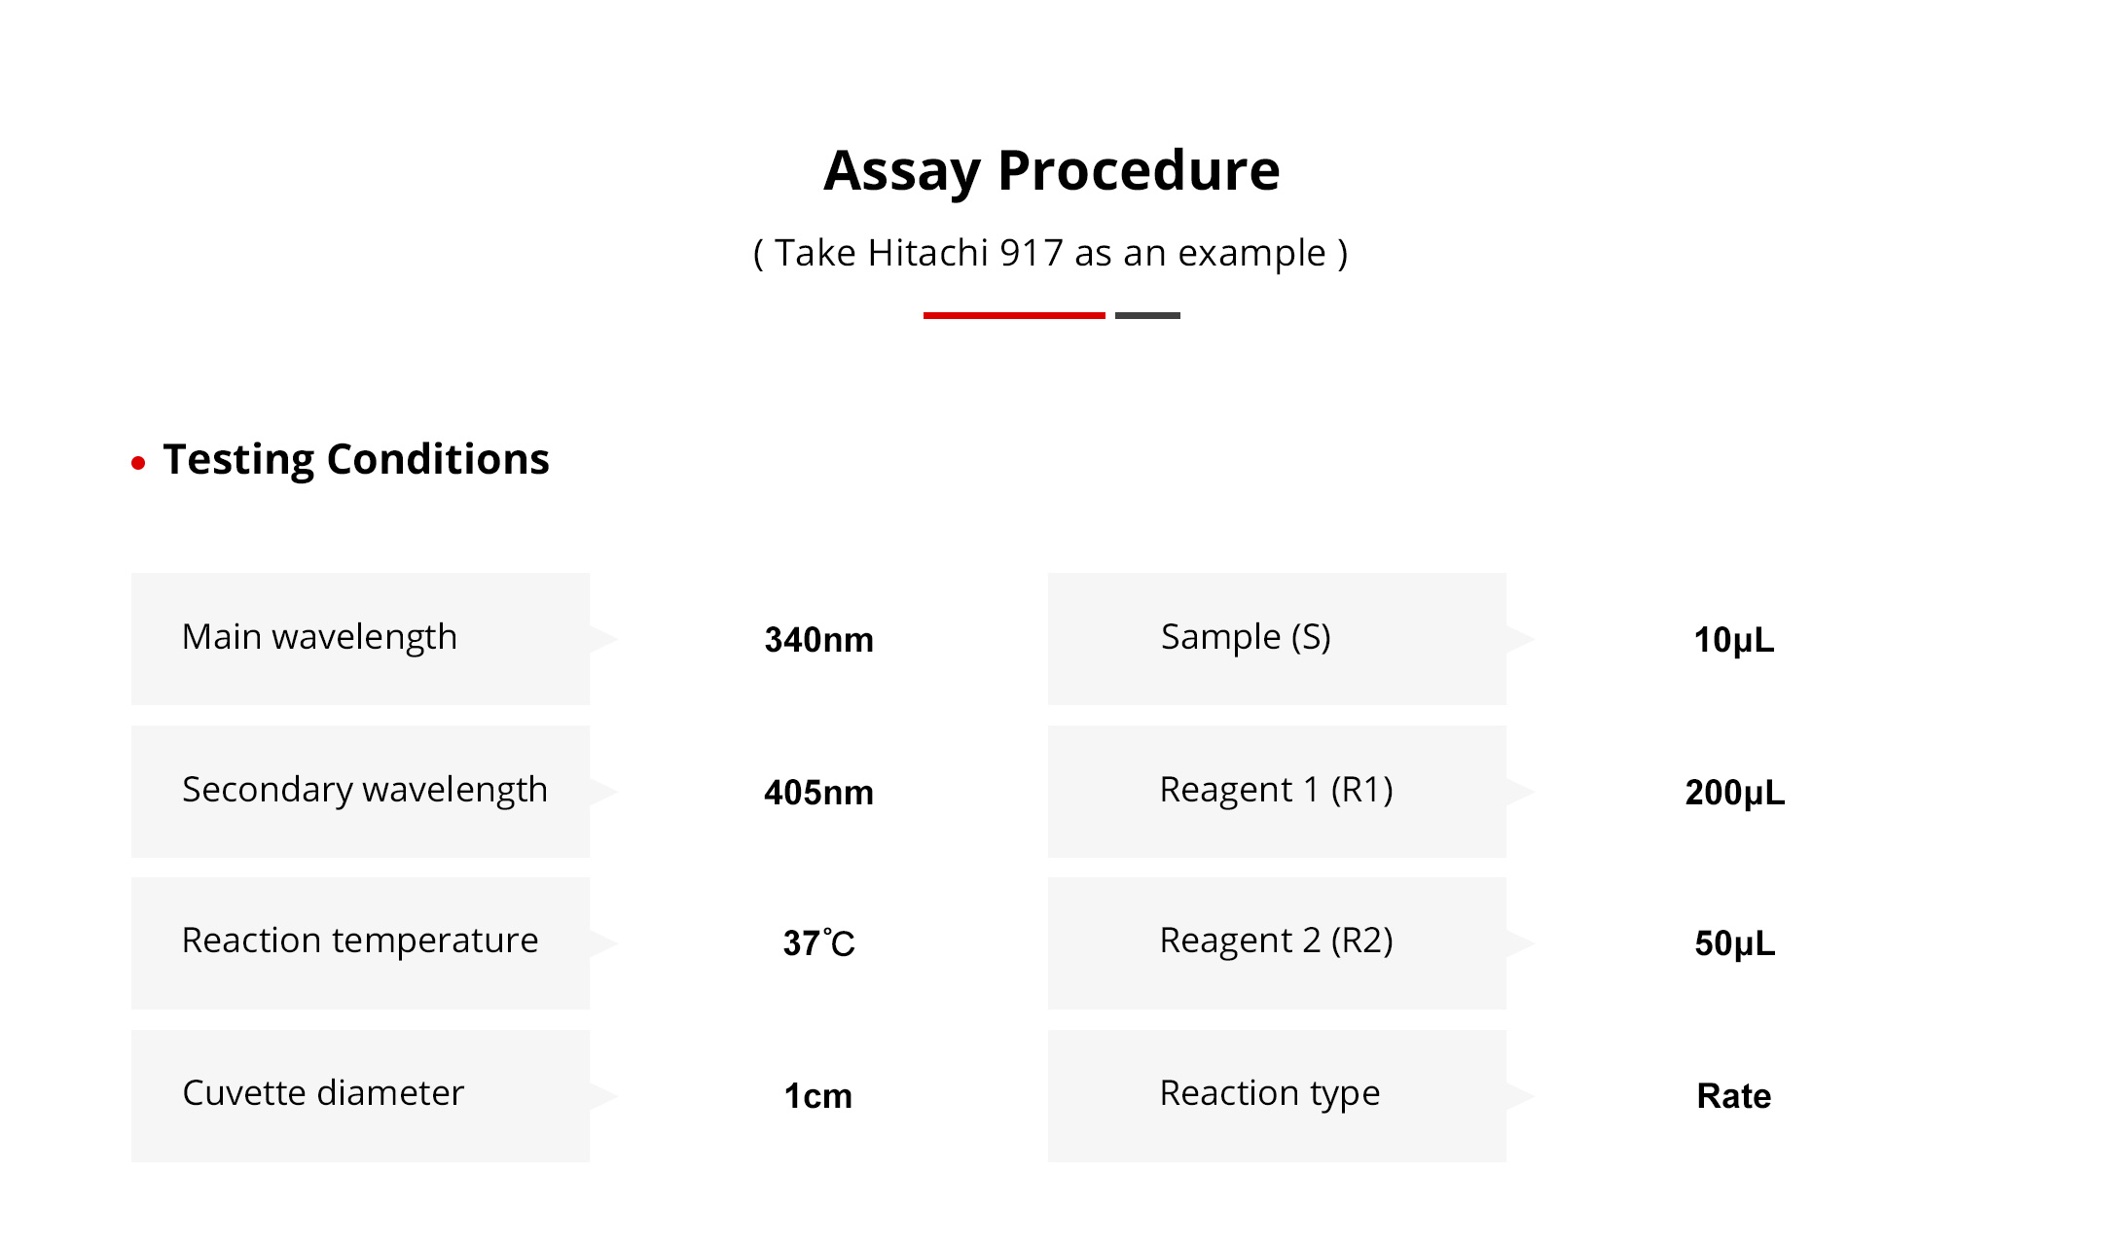Screen dimensions: 2102x1243
Task: Select the Reagent 1 (R1) label cell
Action: 1276,791
